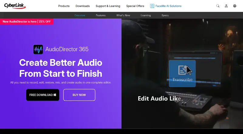Switch to the What's New tab
The image size is (243, 134).
pyautogui.click(x=123, y=16)
